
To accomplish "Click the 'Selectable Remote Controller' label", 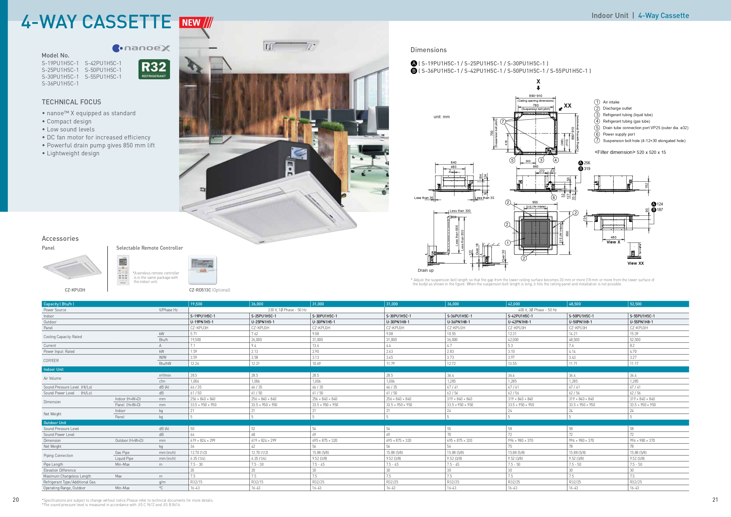I will click(150, 248).
